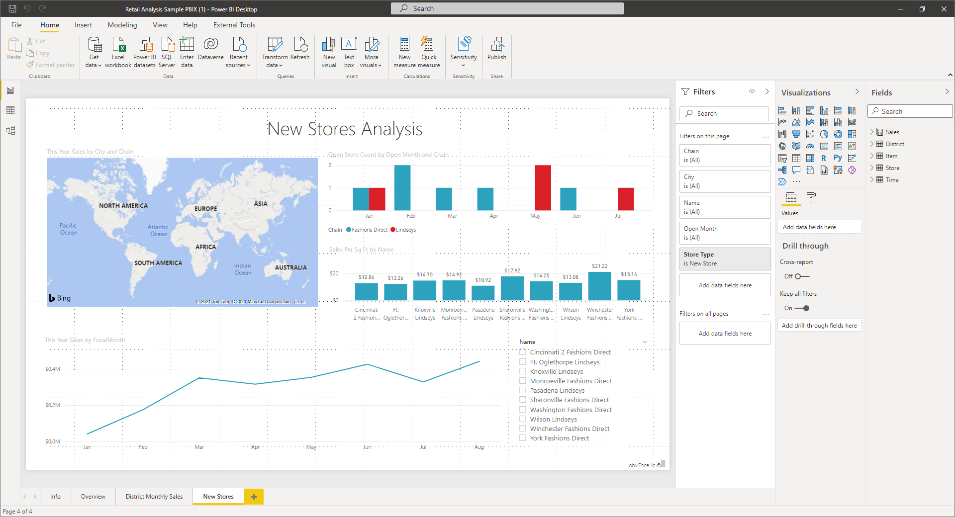Check Washington Fashions Direct box

click(523, 410)
